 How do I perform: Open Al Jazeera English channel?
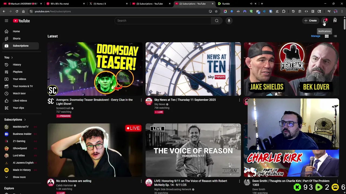click(21, 163)
